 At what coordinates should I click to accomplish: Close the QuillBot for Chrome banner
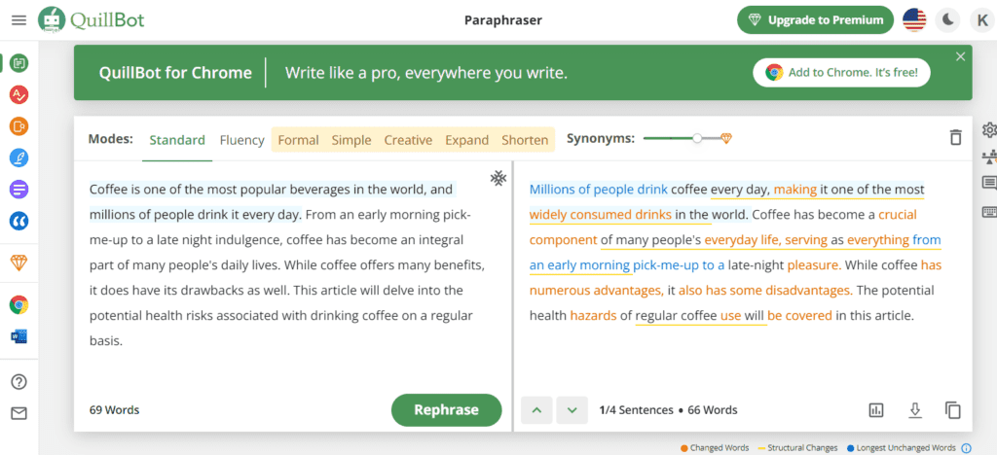pyautogui.click(x=960, y=56)
